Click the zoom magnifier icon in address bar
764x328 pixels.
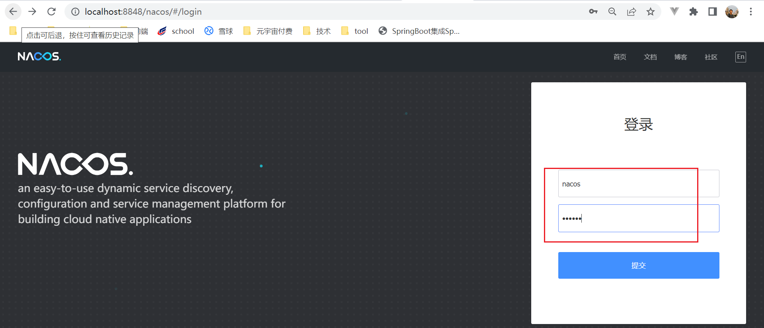(612, 12)
